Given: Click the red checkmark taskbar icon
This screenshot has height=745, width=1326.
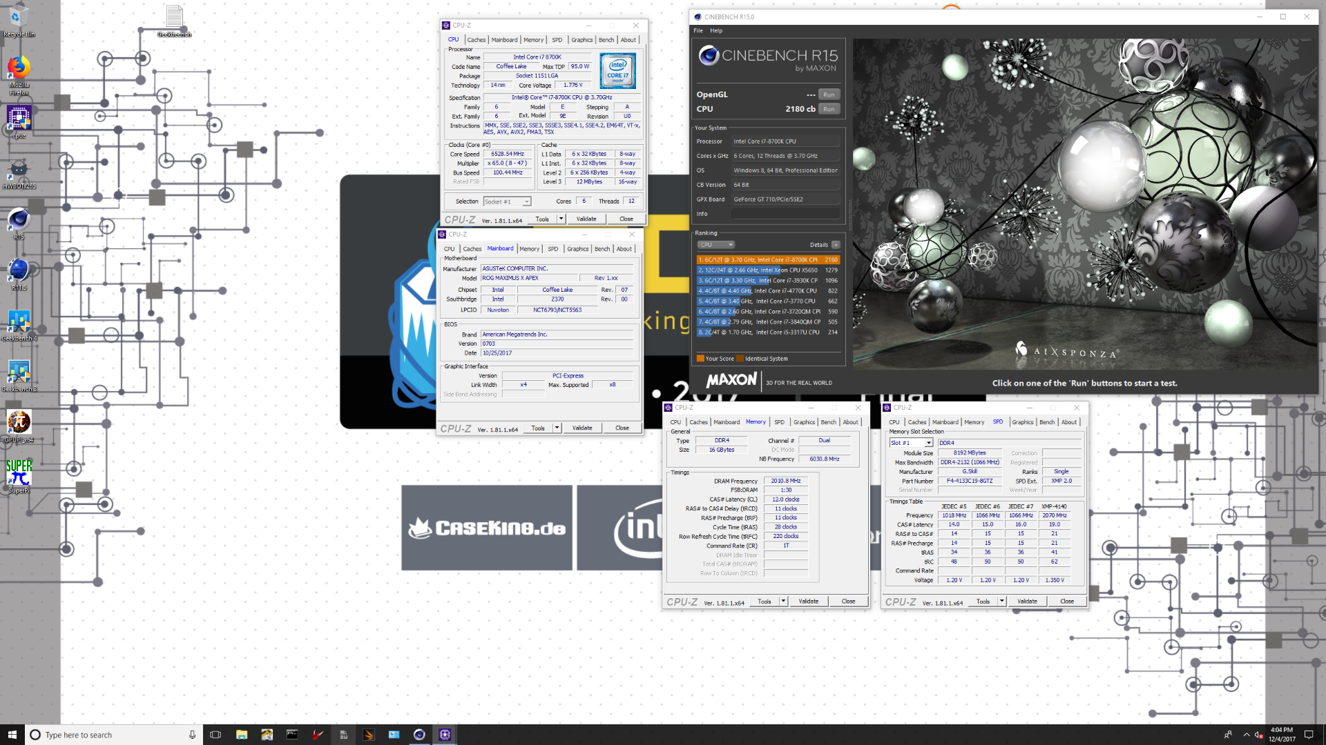Looking at the screenshot, I should point(318,735).
